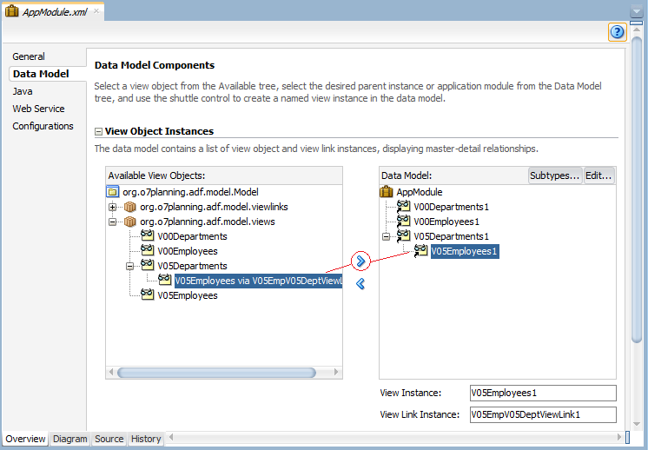Click the V00Departments view object icon
This screenshot has height=450, width=648.
click(147, 236)
